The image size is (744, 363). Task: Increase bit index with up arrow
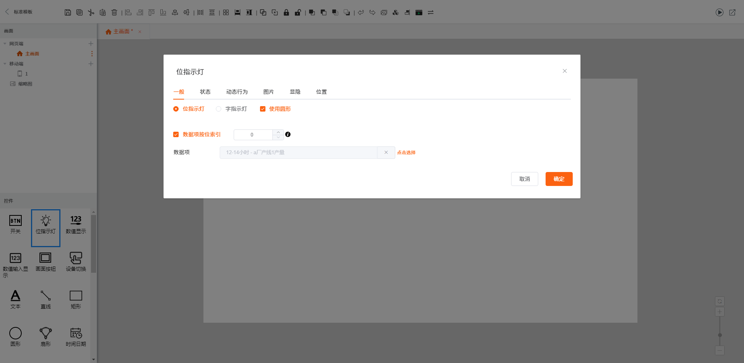(278, 132)
